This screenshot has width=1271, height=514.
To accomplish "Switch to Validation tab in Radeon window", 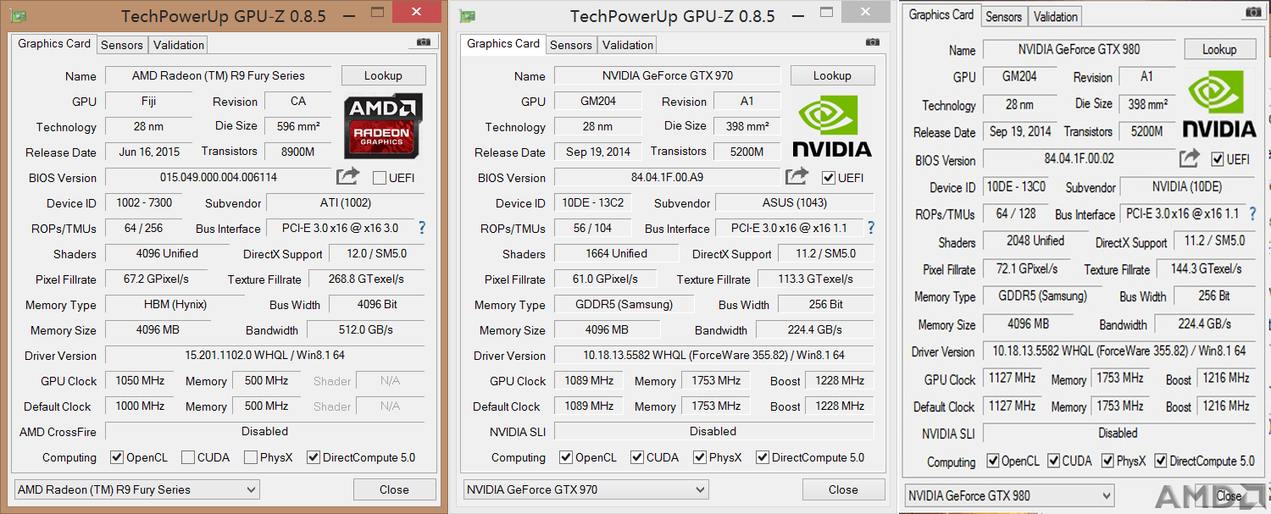I will [x=178, y=45].
